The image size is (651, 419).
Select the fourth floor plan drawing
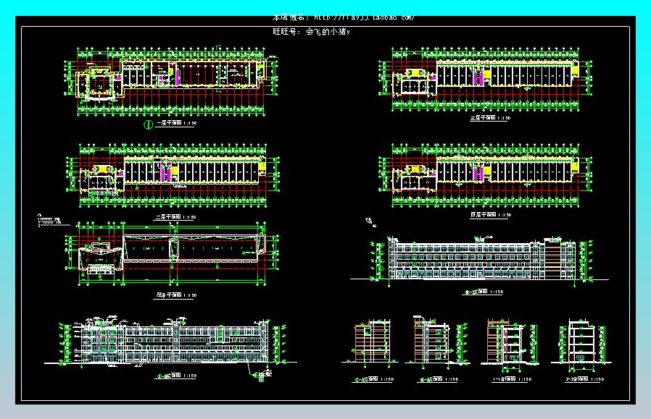point(485,175)
